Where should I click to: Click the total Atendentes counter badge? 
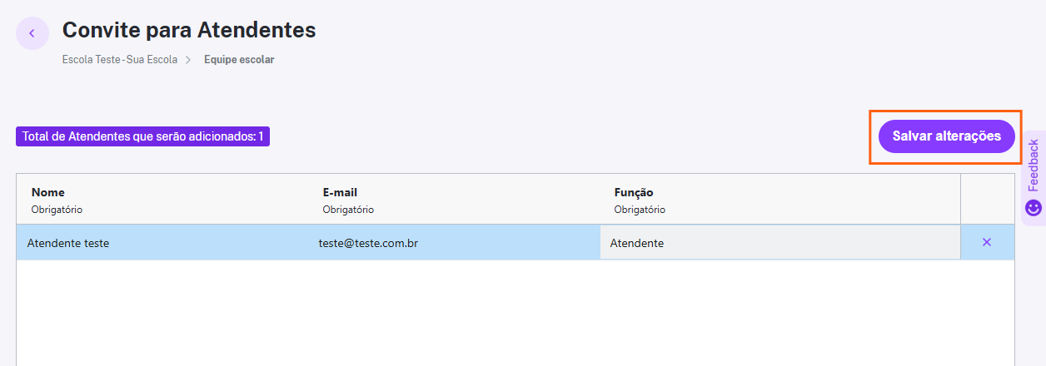(142, 136)
